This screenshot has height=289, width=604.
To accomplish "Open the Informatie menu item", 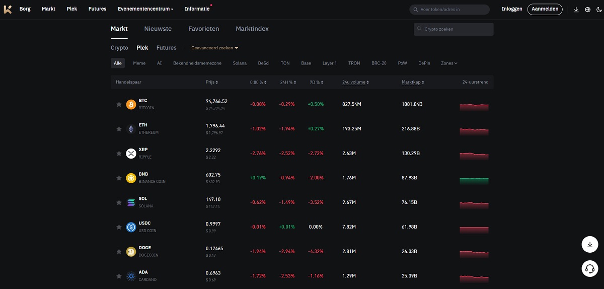I will 197,9.
